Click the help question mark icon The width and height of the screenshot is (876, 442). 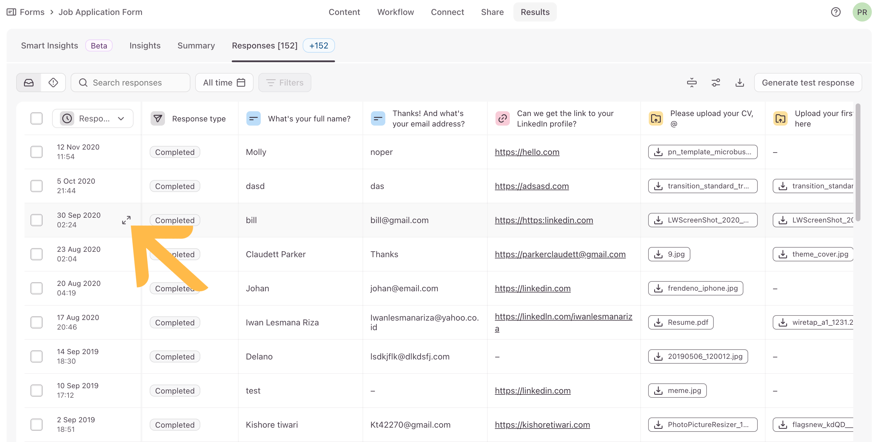tap(836, 12)
